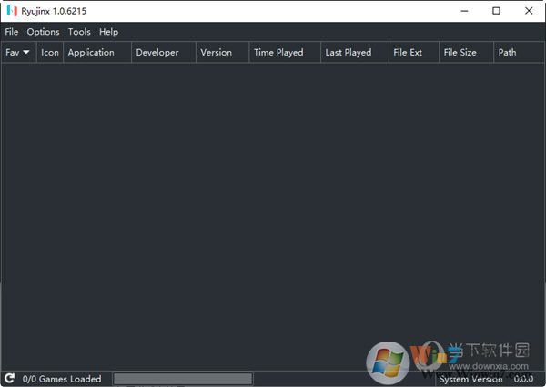Click the '0/0 Games Loaded' status text

click(62, 379)
